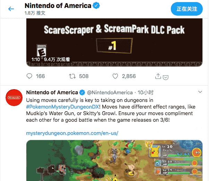Open the red Nintendo profile avatar

coord(14,97)
